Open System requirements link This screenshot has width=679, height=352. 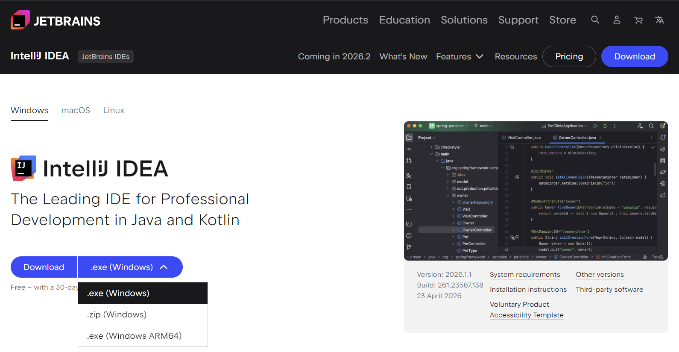[525, 275]
